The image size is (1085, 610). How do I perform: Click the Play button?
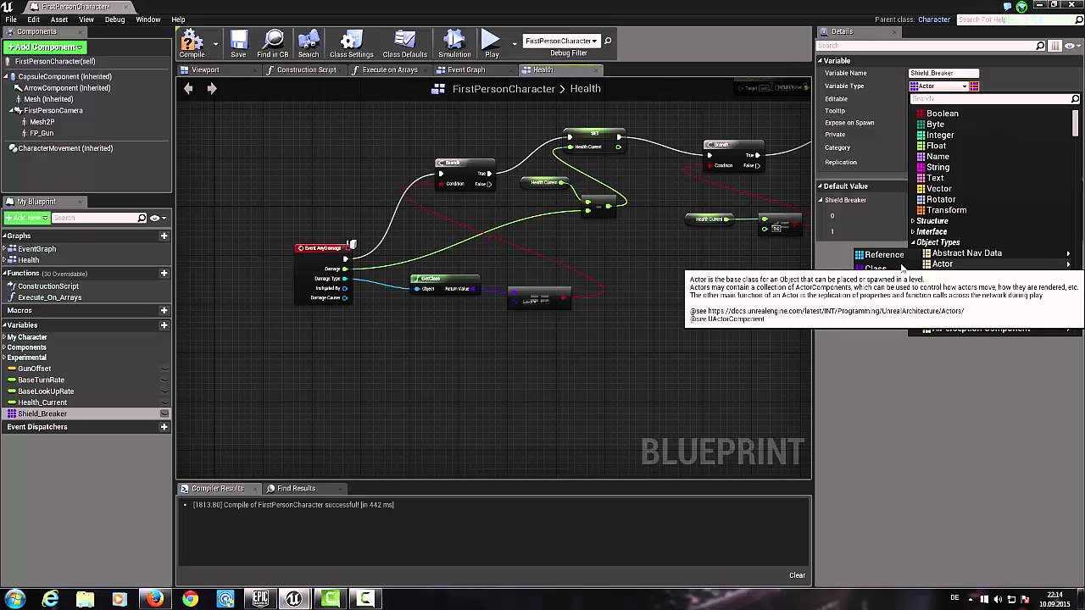(492, 41)
